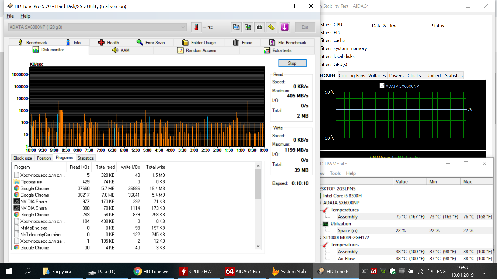Open the Random Access tab
This screenshot has height=279, width=497.
pos(197,50)
